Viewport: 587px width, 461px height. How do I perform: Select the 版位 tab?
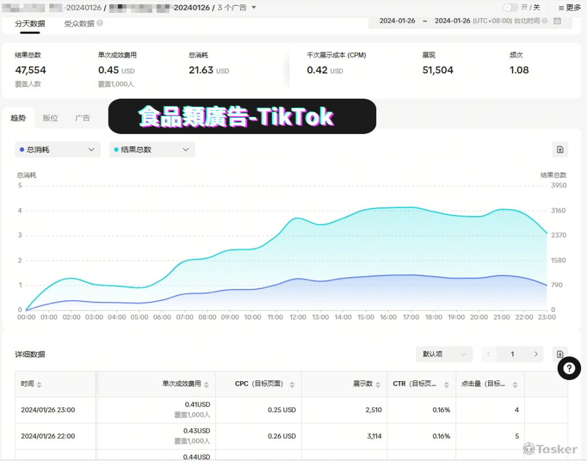(x=50, y=118)
